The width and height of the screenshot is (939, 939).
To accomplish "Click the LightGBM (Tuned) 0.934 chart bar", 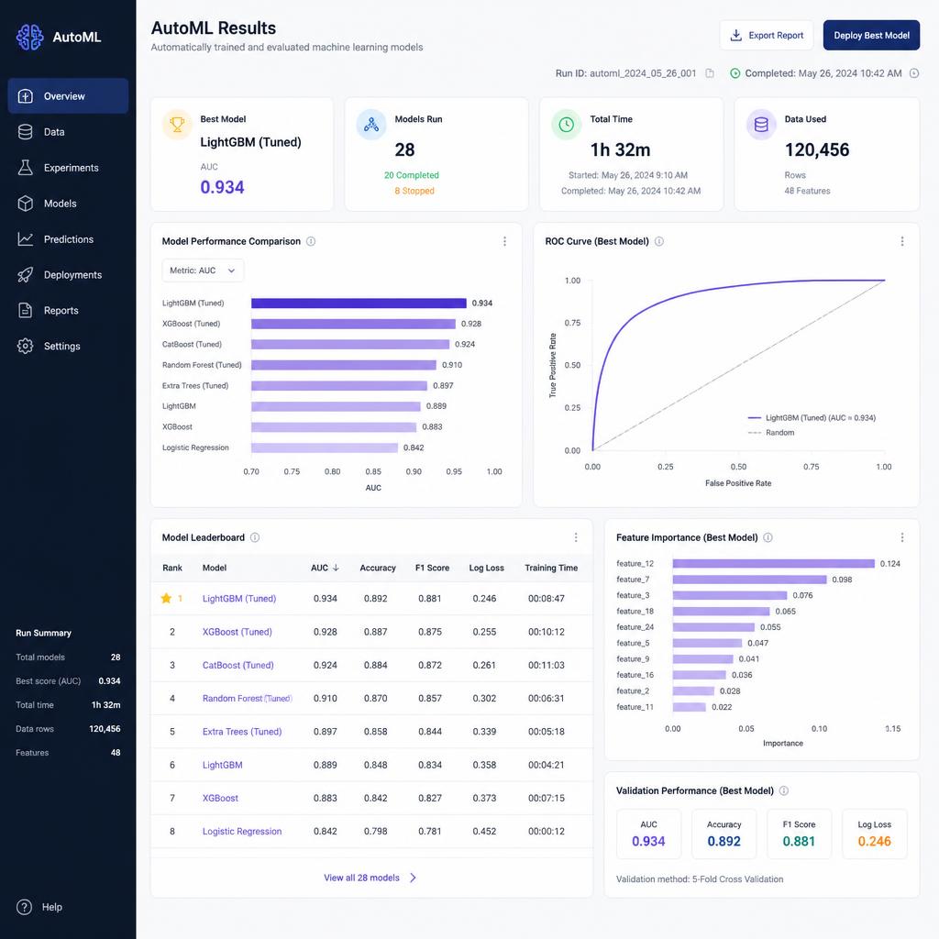I will [x=359, y=303].
